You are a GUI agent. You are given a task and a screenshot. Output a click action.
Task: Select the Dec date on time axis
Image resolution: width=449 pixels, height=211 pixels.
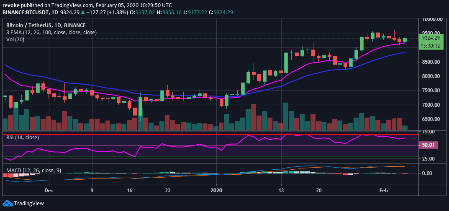(x=49, y=190)
